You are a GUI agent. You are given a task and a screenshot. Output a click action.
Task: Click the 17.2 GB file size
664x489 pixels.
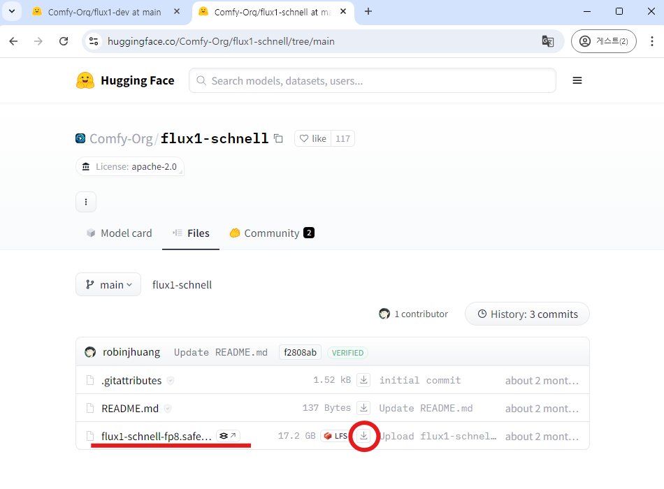coord(297,436)
